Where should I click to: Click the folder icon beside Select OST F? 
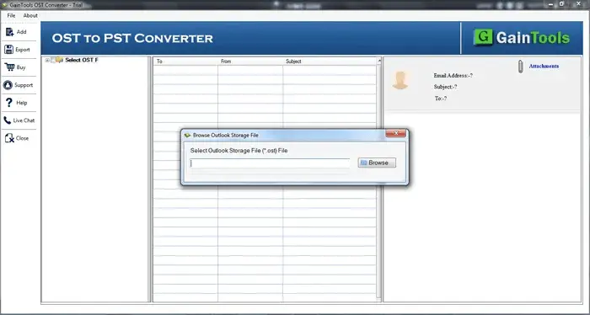60,60
